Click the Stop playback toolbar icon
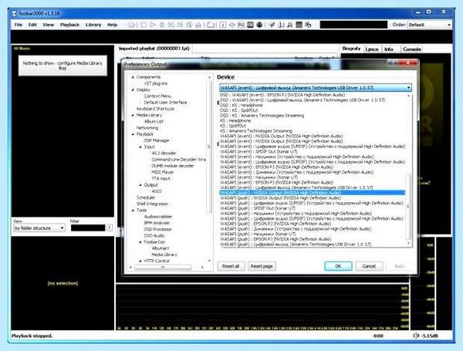This screenshot has height=351, width=463. point(144,25)
